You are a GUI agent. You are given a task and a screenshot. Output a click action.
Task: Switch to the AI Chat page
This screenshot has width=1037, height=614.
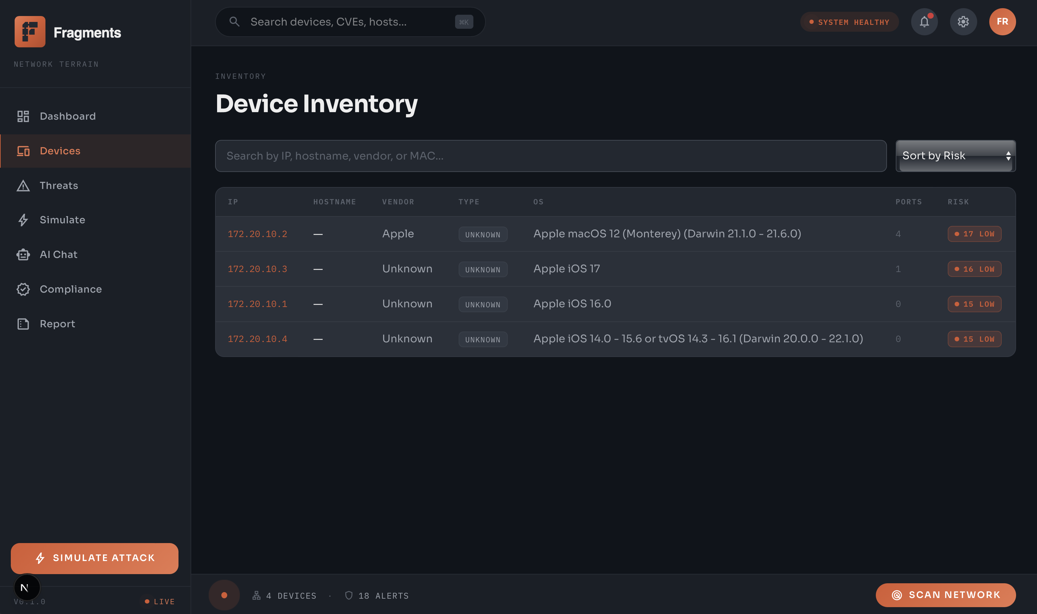pyautogui.click(x=58, y=254)
